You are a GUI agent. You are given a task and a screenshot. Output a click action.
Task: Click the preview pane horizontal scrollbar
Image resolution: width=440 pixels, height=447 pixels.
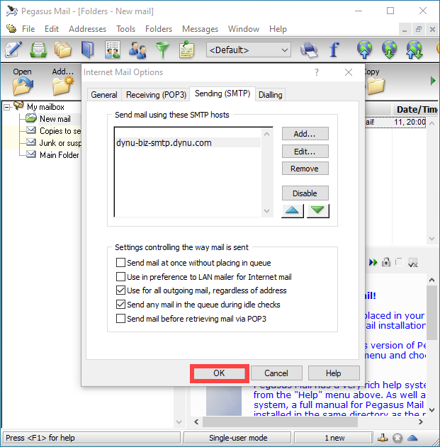[280, 421]
